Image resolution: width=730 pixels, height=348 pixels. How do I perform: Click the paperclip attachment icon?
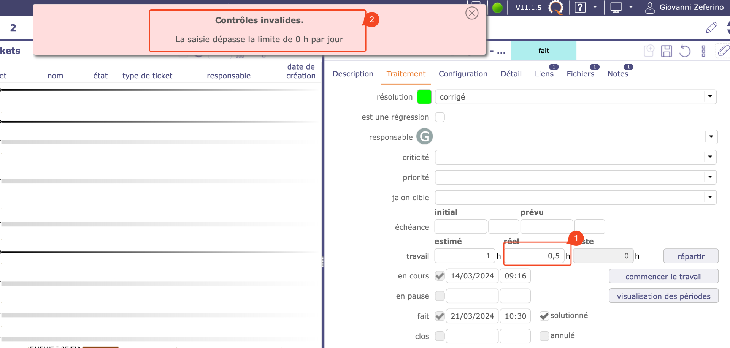coord(723,51)
